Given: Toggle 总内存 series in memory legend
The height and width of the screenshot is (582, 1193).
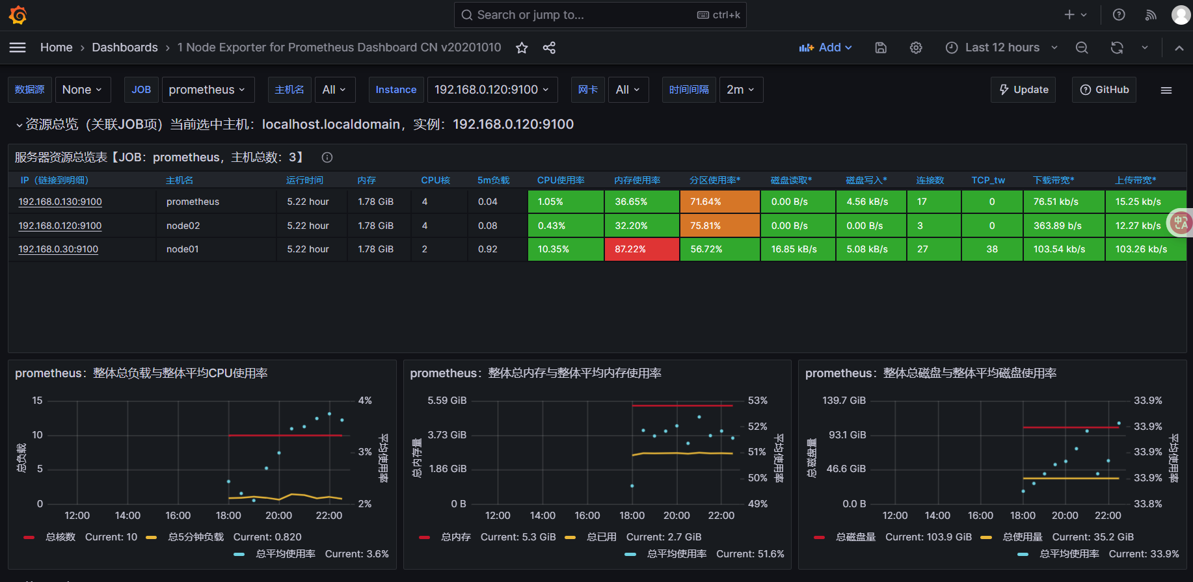Looking at the screenshot, I should pyautogui.click(x=456, y=537).
